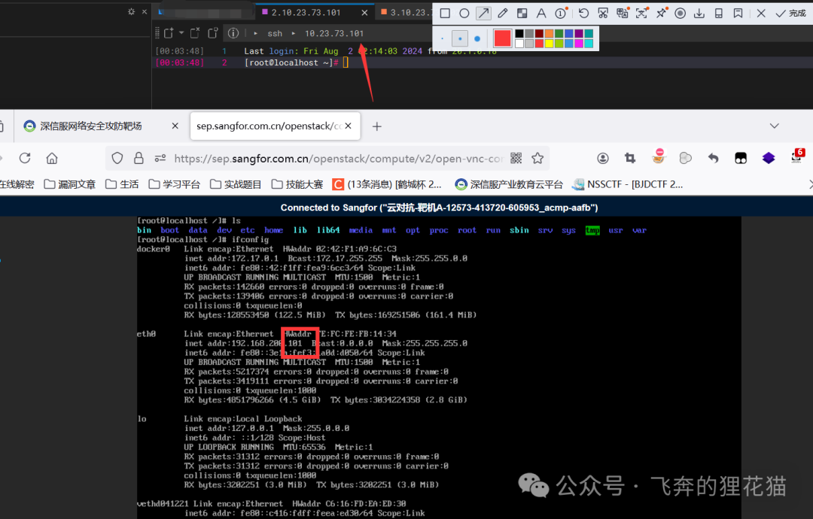Open the screenshot translate tool

click(x=623, y=14)
